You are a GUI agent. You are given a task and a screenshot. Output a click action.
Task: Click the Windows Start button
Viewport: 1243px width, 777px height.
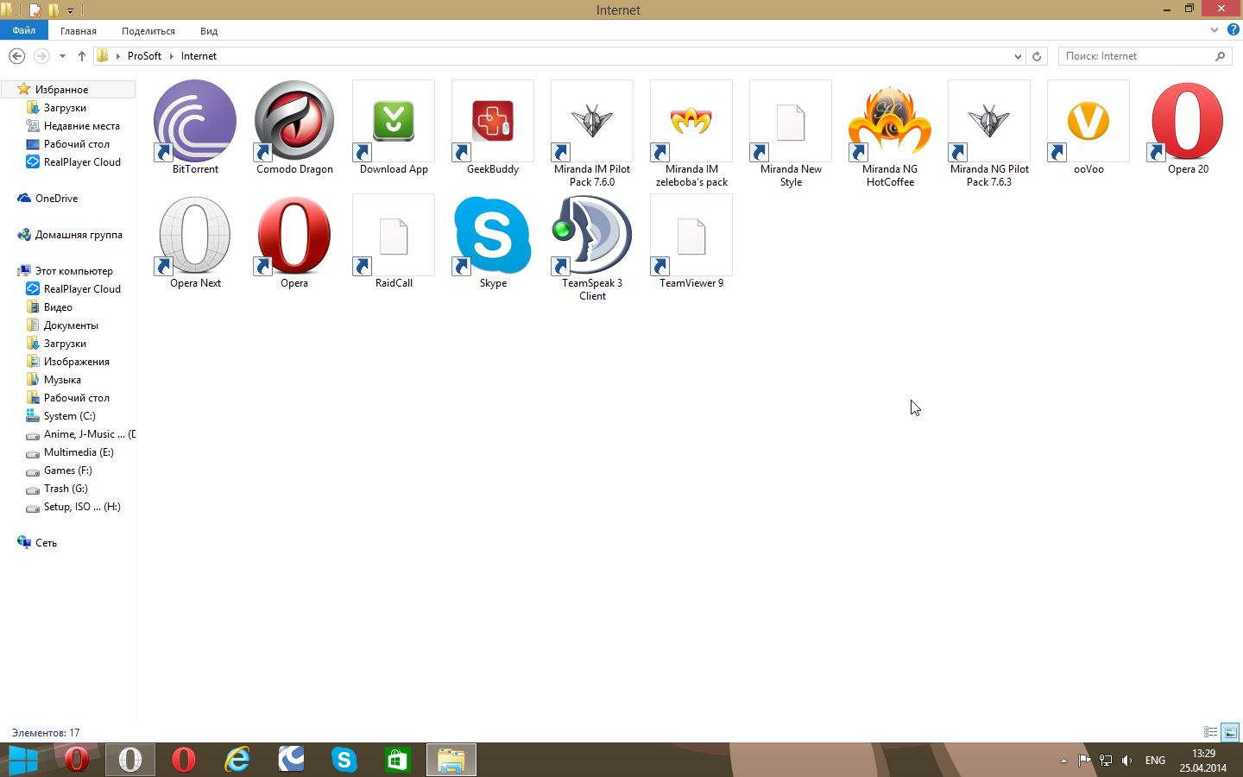tap(22, 760)
